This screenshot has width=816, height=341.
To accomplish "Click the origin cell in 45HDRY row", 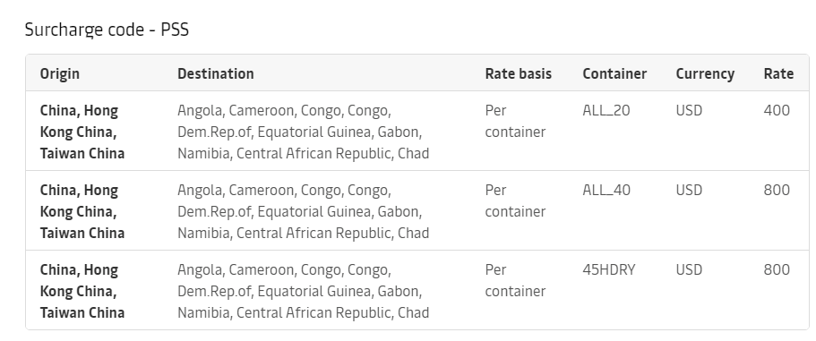I will click(82, 291).
